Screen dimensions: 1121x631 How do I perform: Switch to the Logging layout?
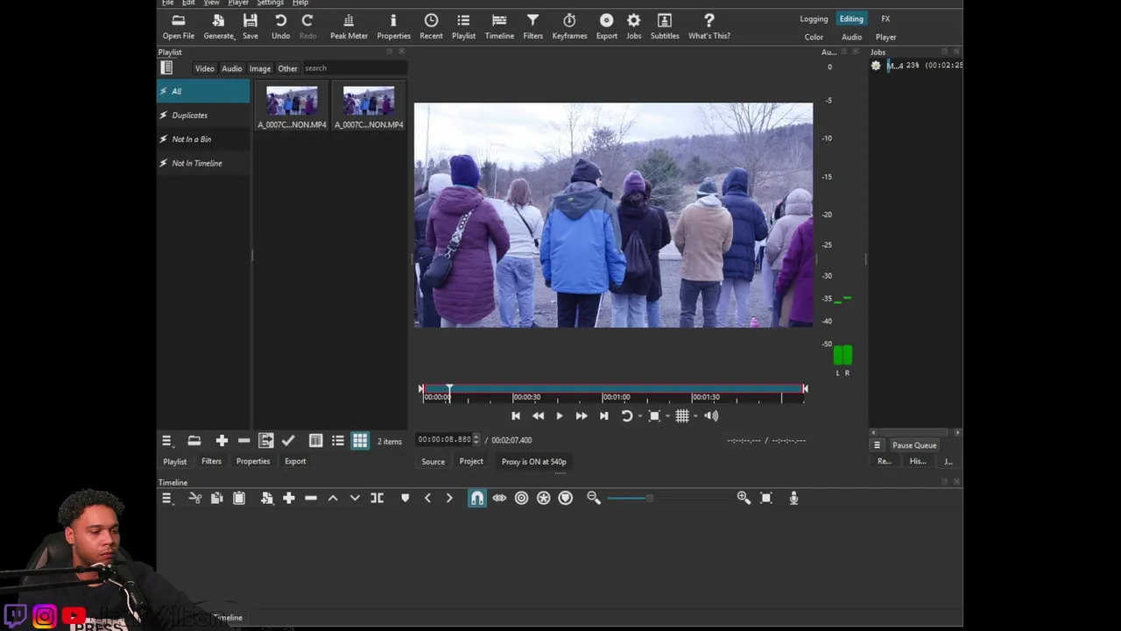(814, 18)
